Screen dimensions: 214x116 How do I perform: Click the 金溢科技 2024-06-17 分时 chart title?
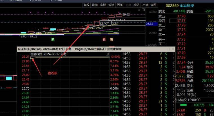point(48,54)
